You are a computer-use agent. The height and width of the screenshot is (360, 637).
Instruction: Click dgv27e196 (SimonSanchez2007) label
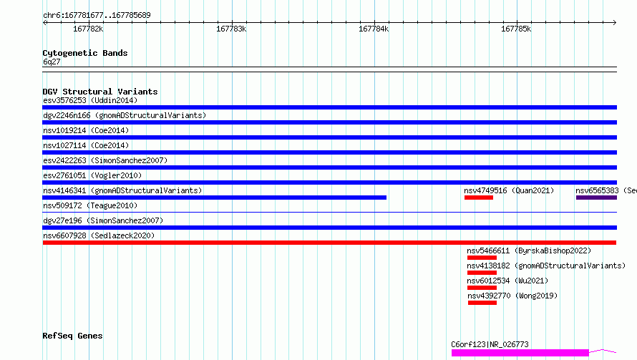tap(103, 220)
